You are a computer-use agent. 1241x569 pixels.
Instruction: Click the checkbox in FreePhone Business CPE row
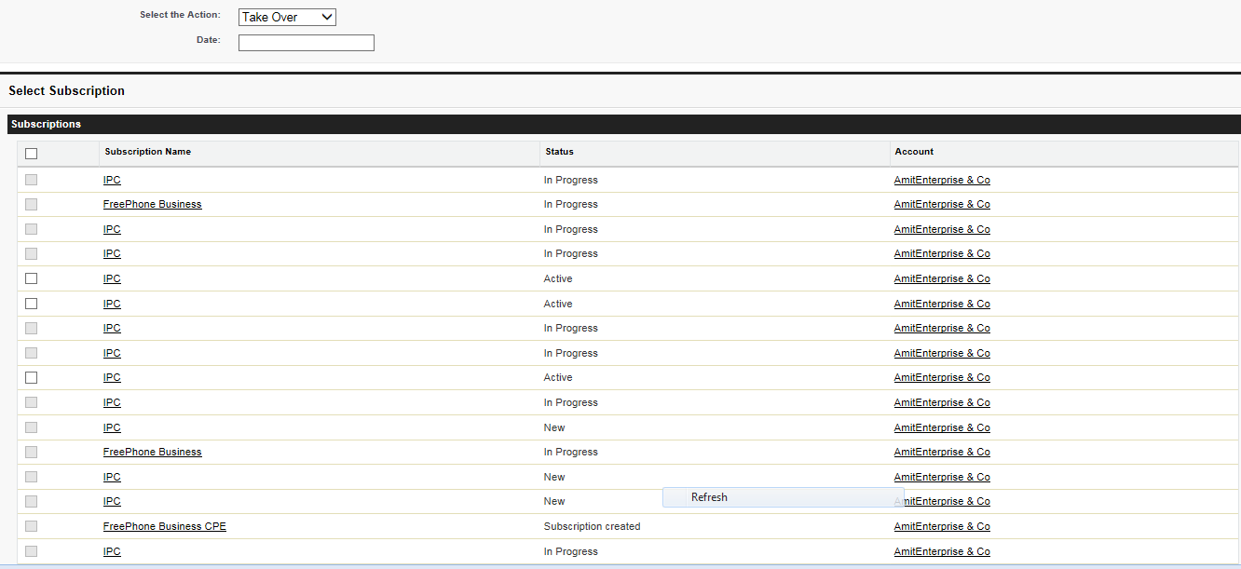coord(32,526)
